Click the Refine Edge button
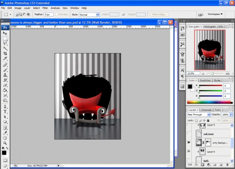The image size is (235, 169). coord(159,14)
